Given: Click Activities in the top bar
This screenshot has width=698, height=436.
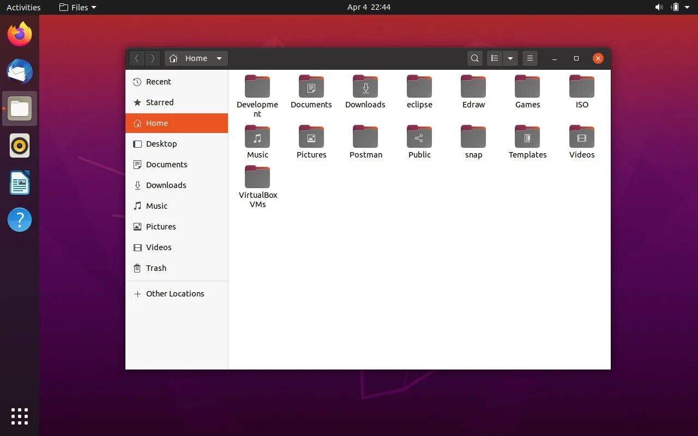Looking at the screenshot, I should click(23, 7).
